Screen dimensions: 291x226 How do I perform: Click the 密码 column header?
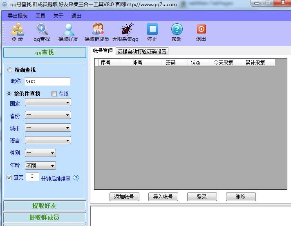tap(175, 63)
